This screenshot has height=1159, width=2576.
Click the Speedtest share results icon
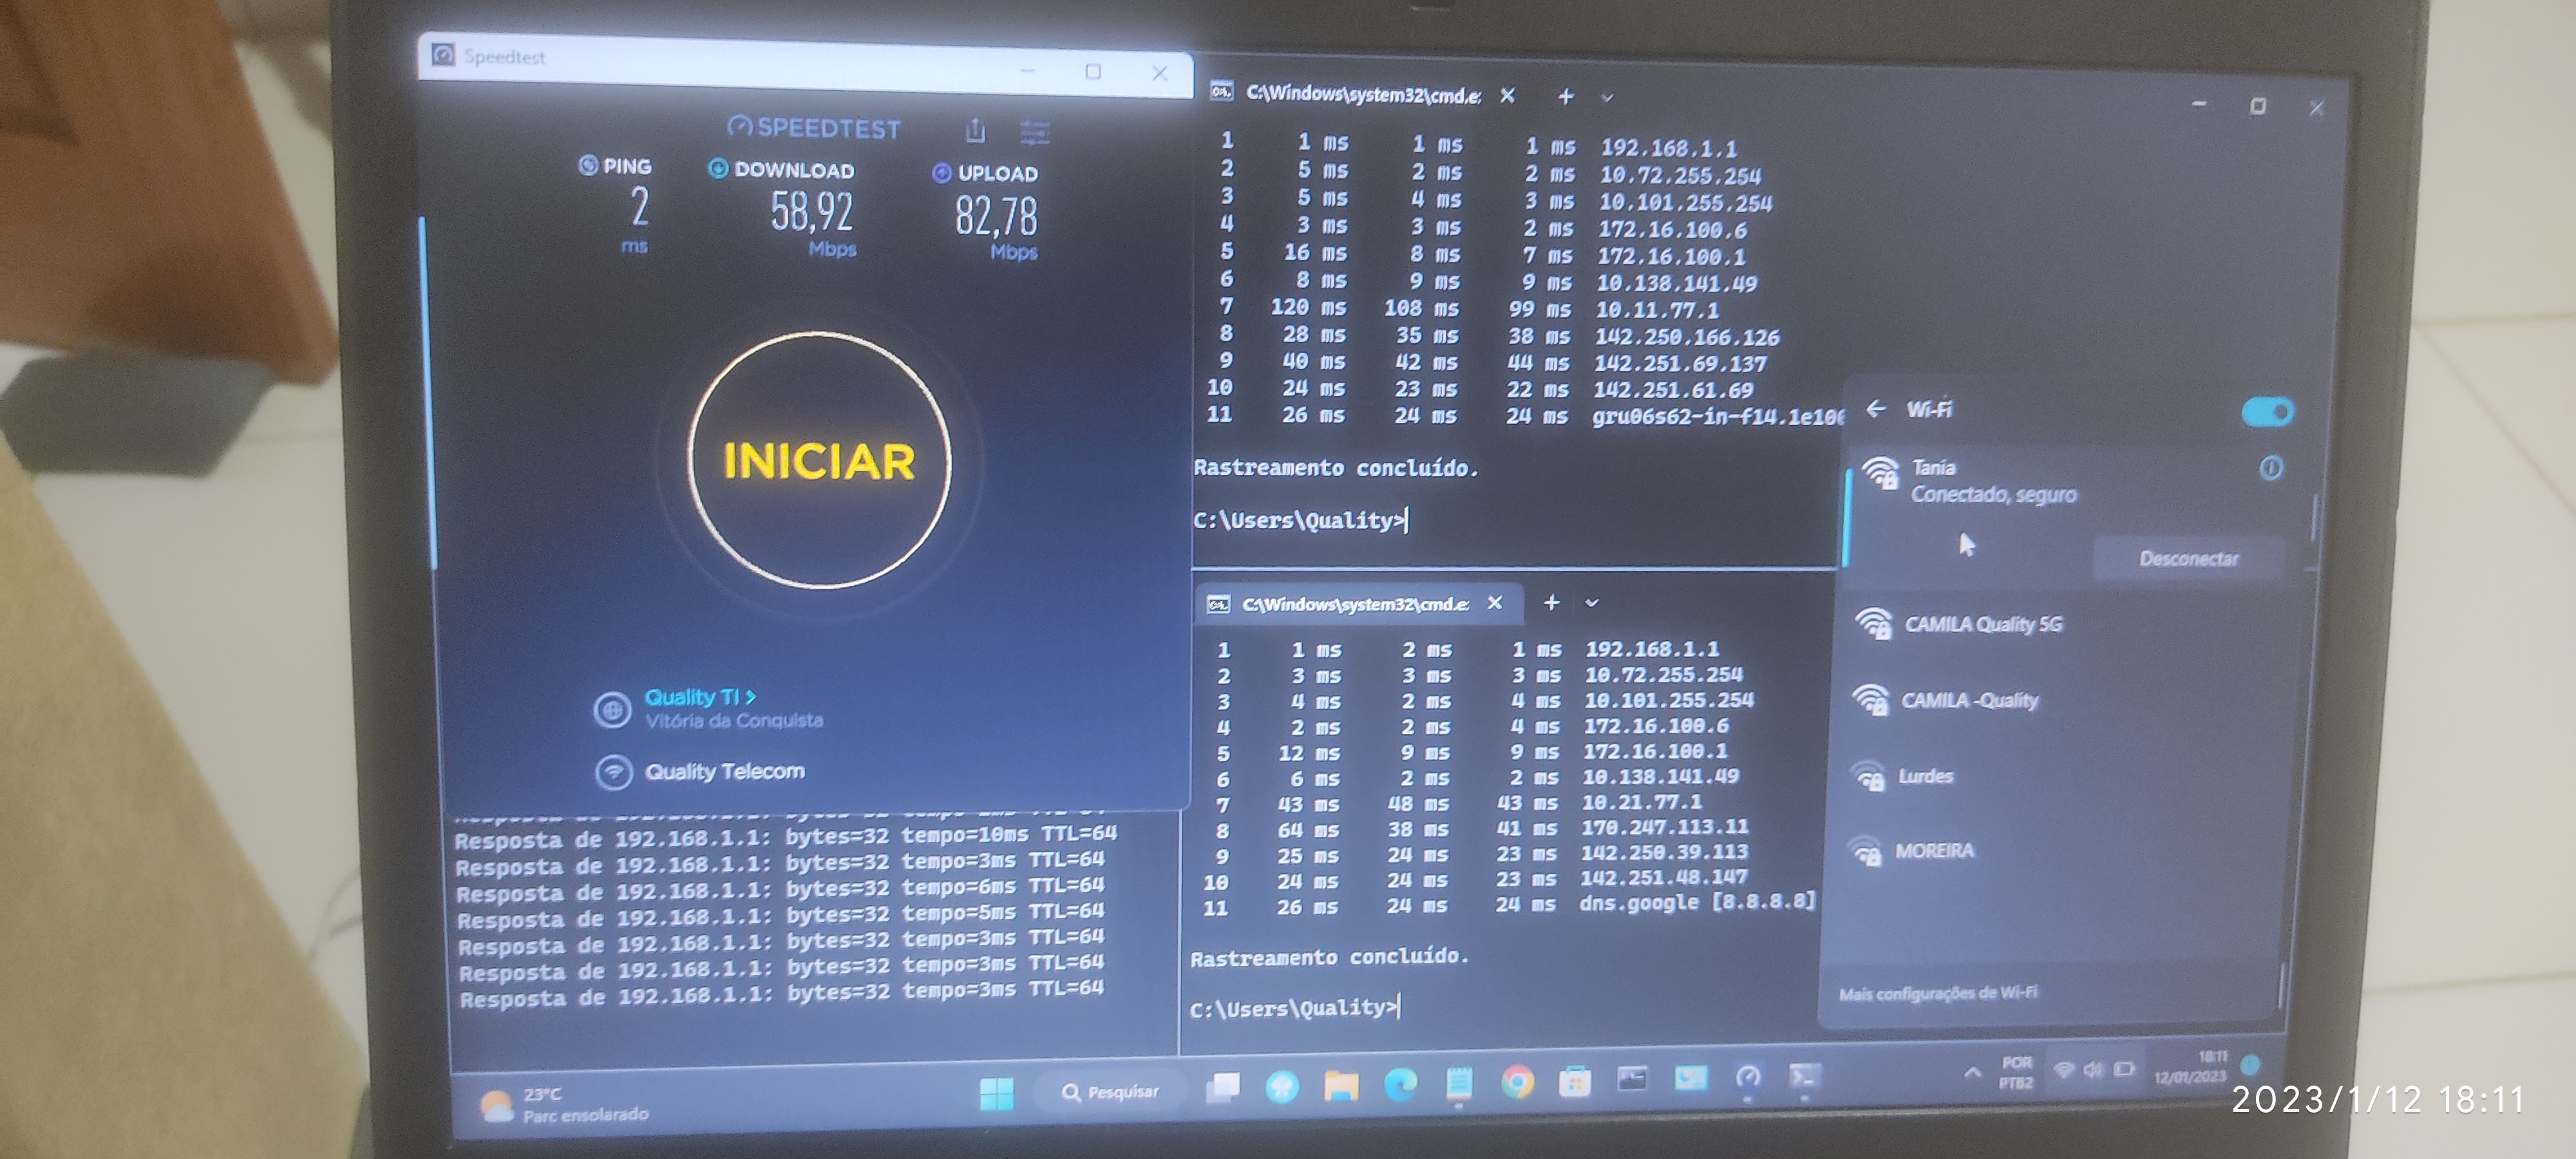pyautogui.click(x=975, y=131)
